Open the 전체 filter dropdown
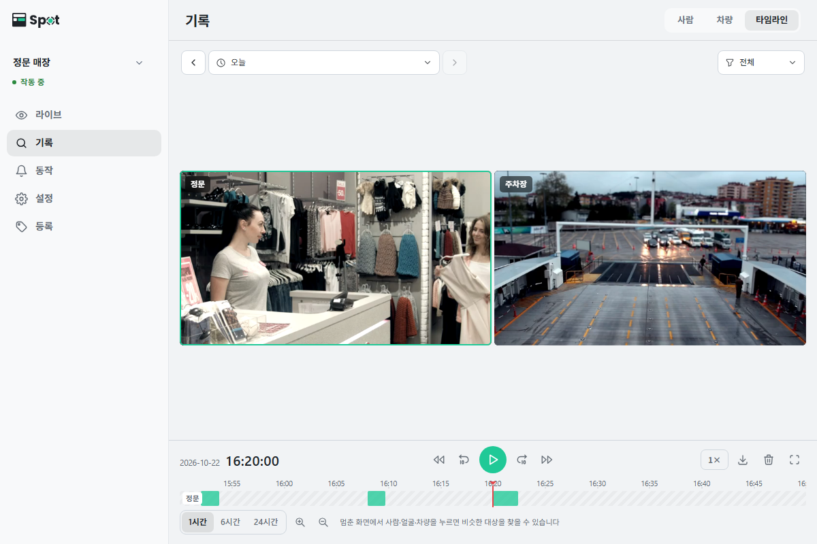The height and width of the screenshot is (544, 817). tap(761, 63)
